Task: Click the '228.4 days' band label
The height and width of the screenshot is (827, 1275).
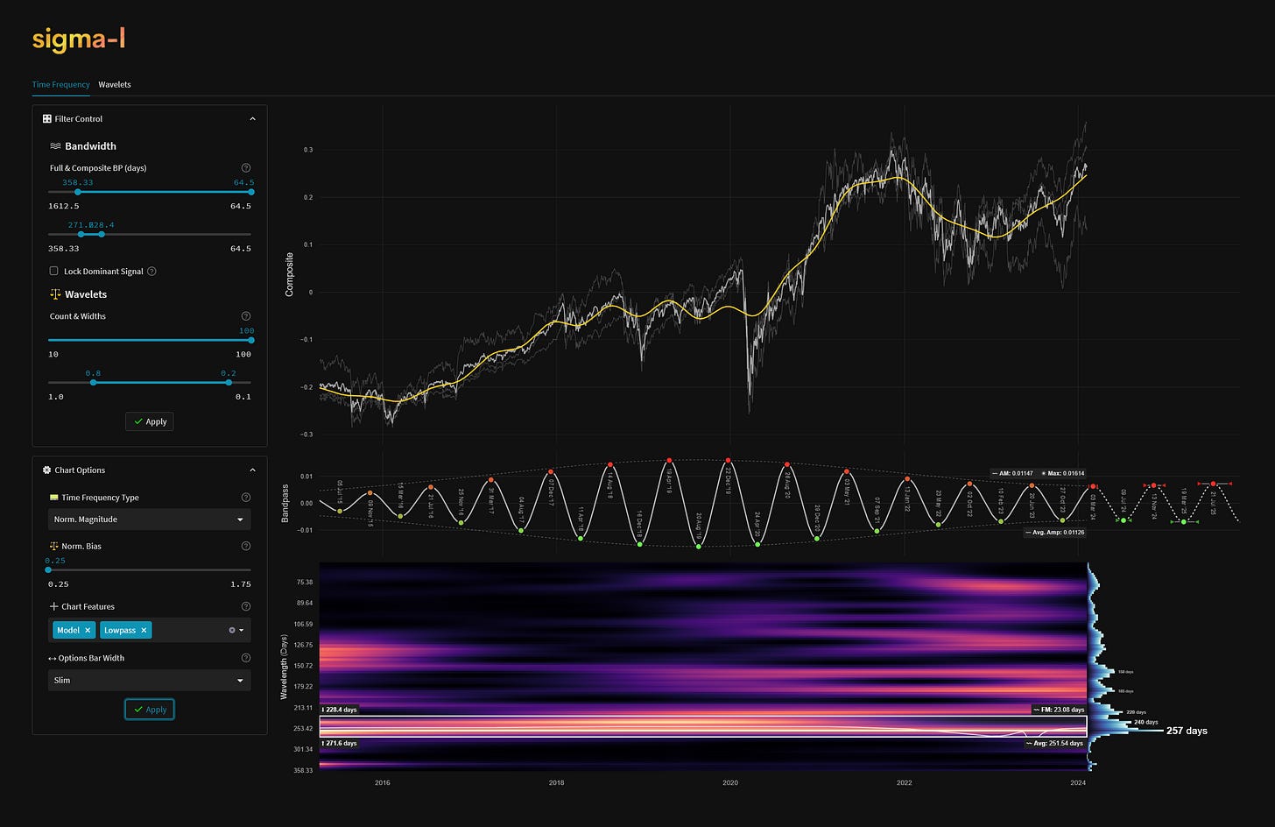Action: [x=340, y=710]
